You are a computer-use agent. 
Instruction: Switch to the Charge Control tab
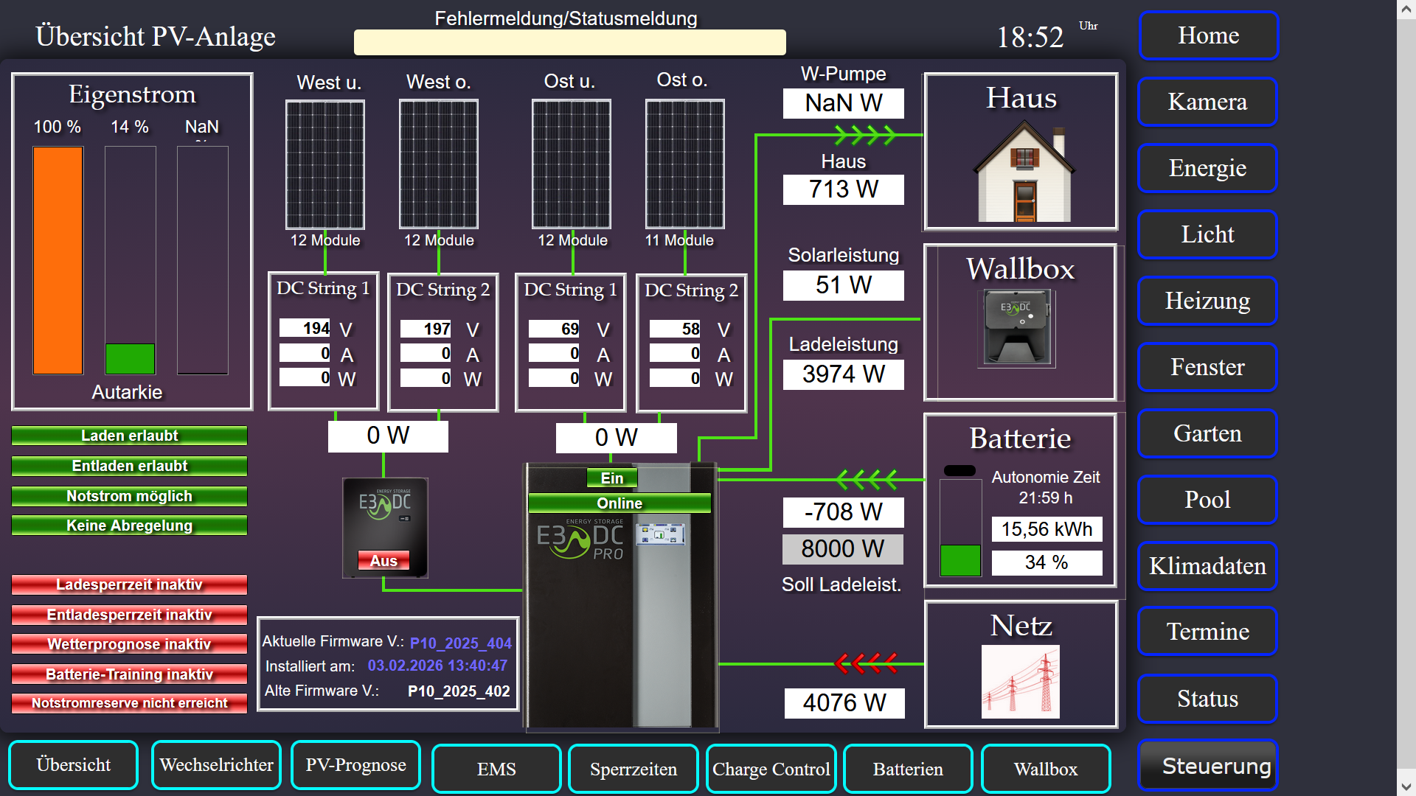tap(771, 769)
